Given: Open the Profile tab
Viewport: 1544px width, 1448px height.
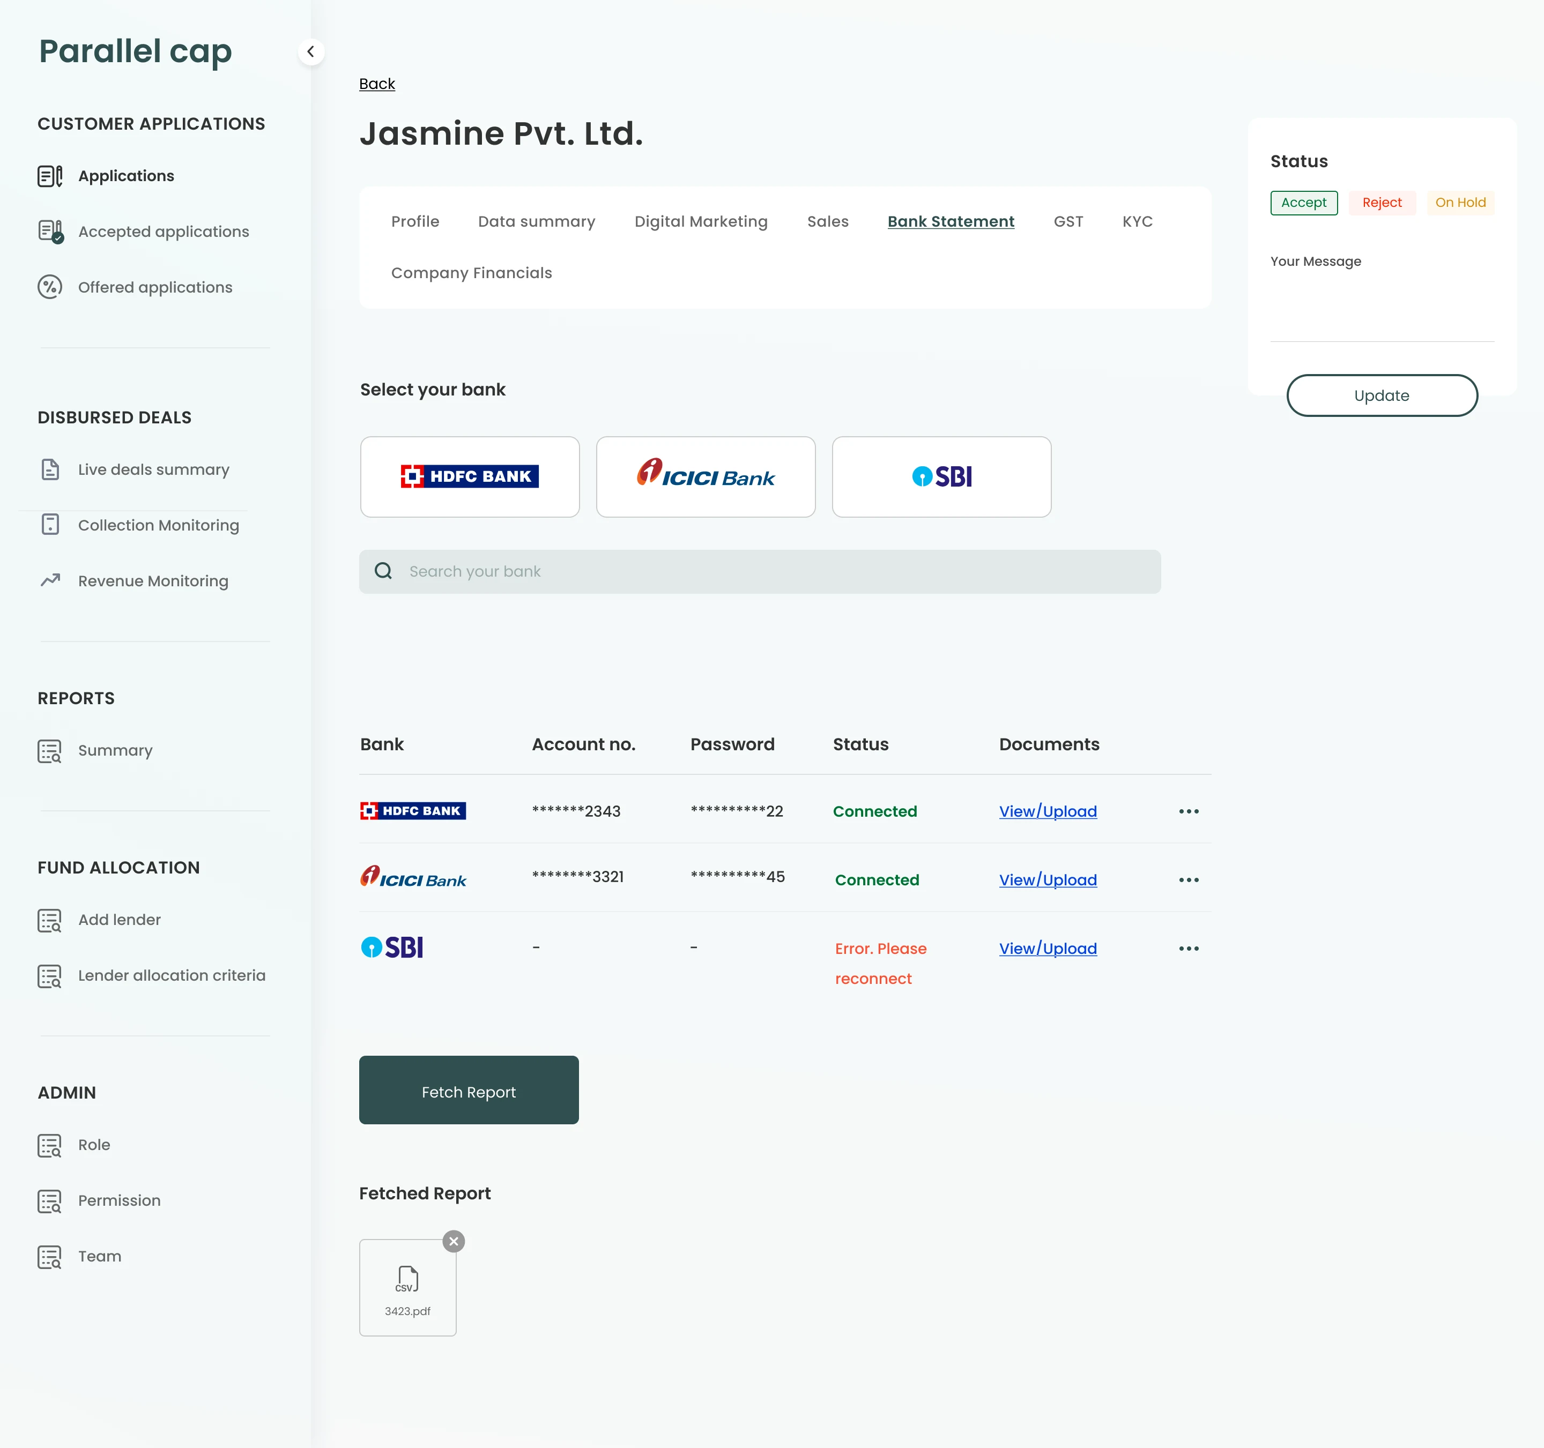Looking at the screenshot, I should click(x=415, y=221).
